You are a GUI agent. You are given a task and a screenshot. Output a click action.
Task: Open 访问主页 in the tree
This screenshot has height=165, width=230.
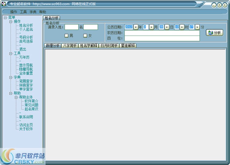(26, 125)
